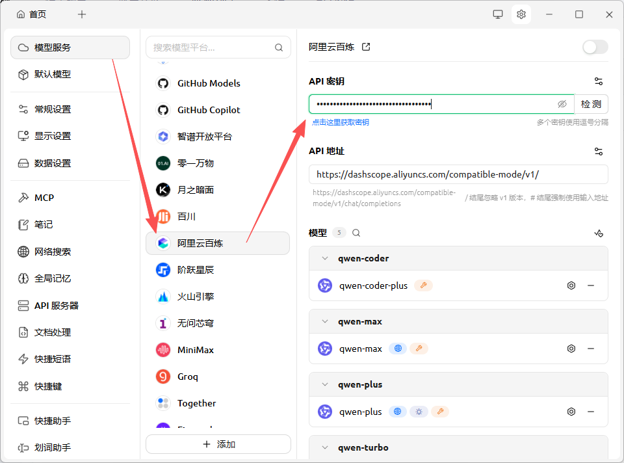Image resolution: width=624 pixels, height=463 pixels.
Task: Click the model health check icon
Action: [599, 233]
